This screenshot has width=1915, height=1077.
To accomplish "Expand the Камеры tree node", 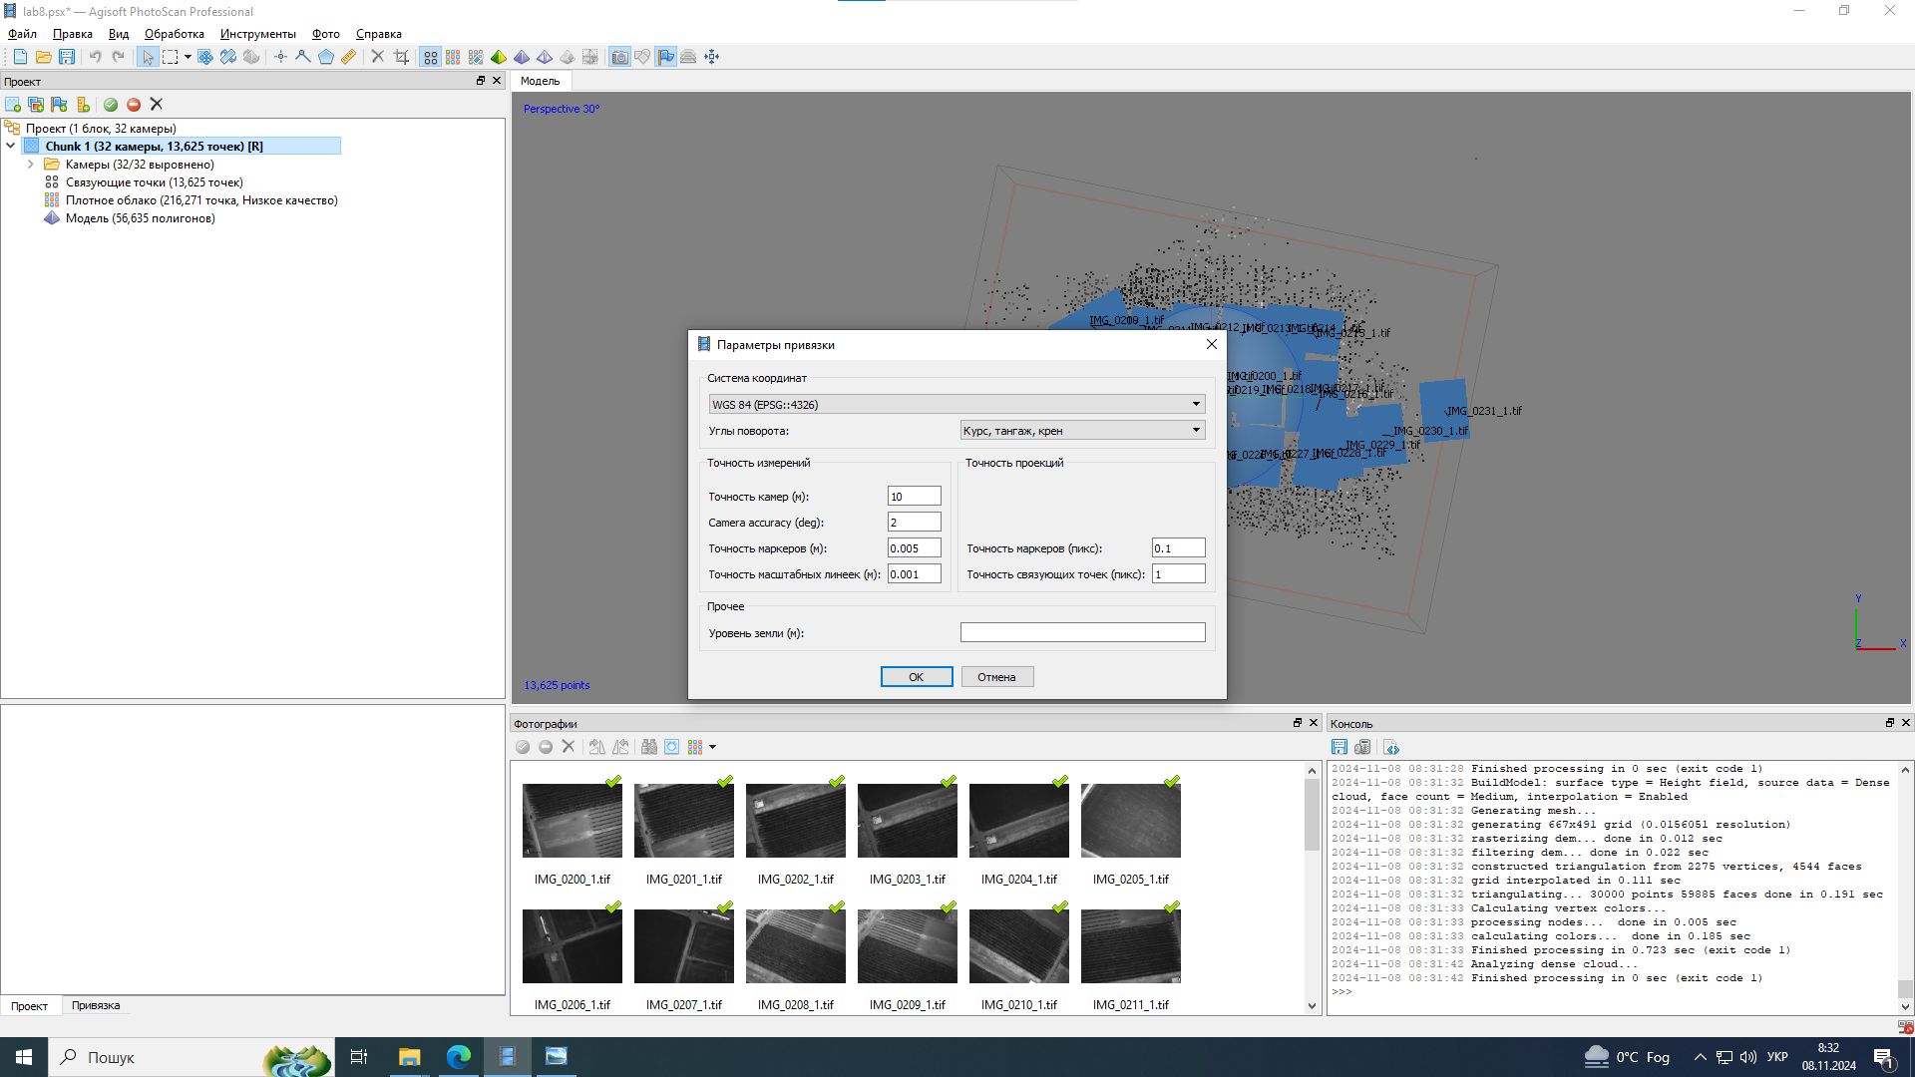I will tap(31, 165).
